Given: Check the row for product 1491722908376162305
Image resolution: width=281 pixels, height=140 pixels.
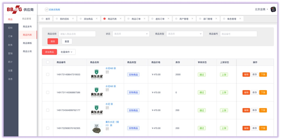Looking at the screenshot, I should (48, 128).
